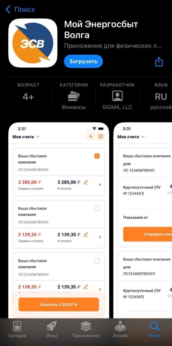
Task: Tap the Финансы category wallet icon
Action: point(73,96)
